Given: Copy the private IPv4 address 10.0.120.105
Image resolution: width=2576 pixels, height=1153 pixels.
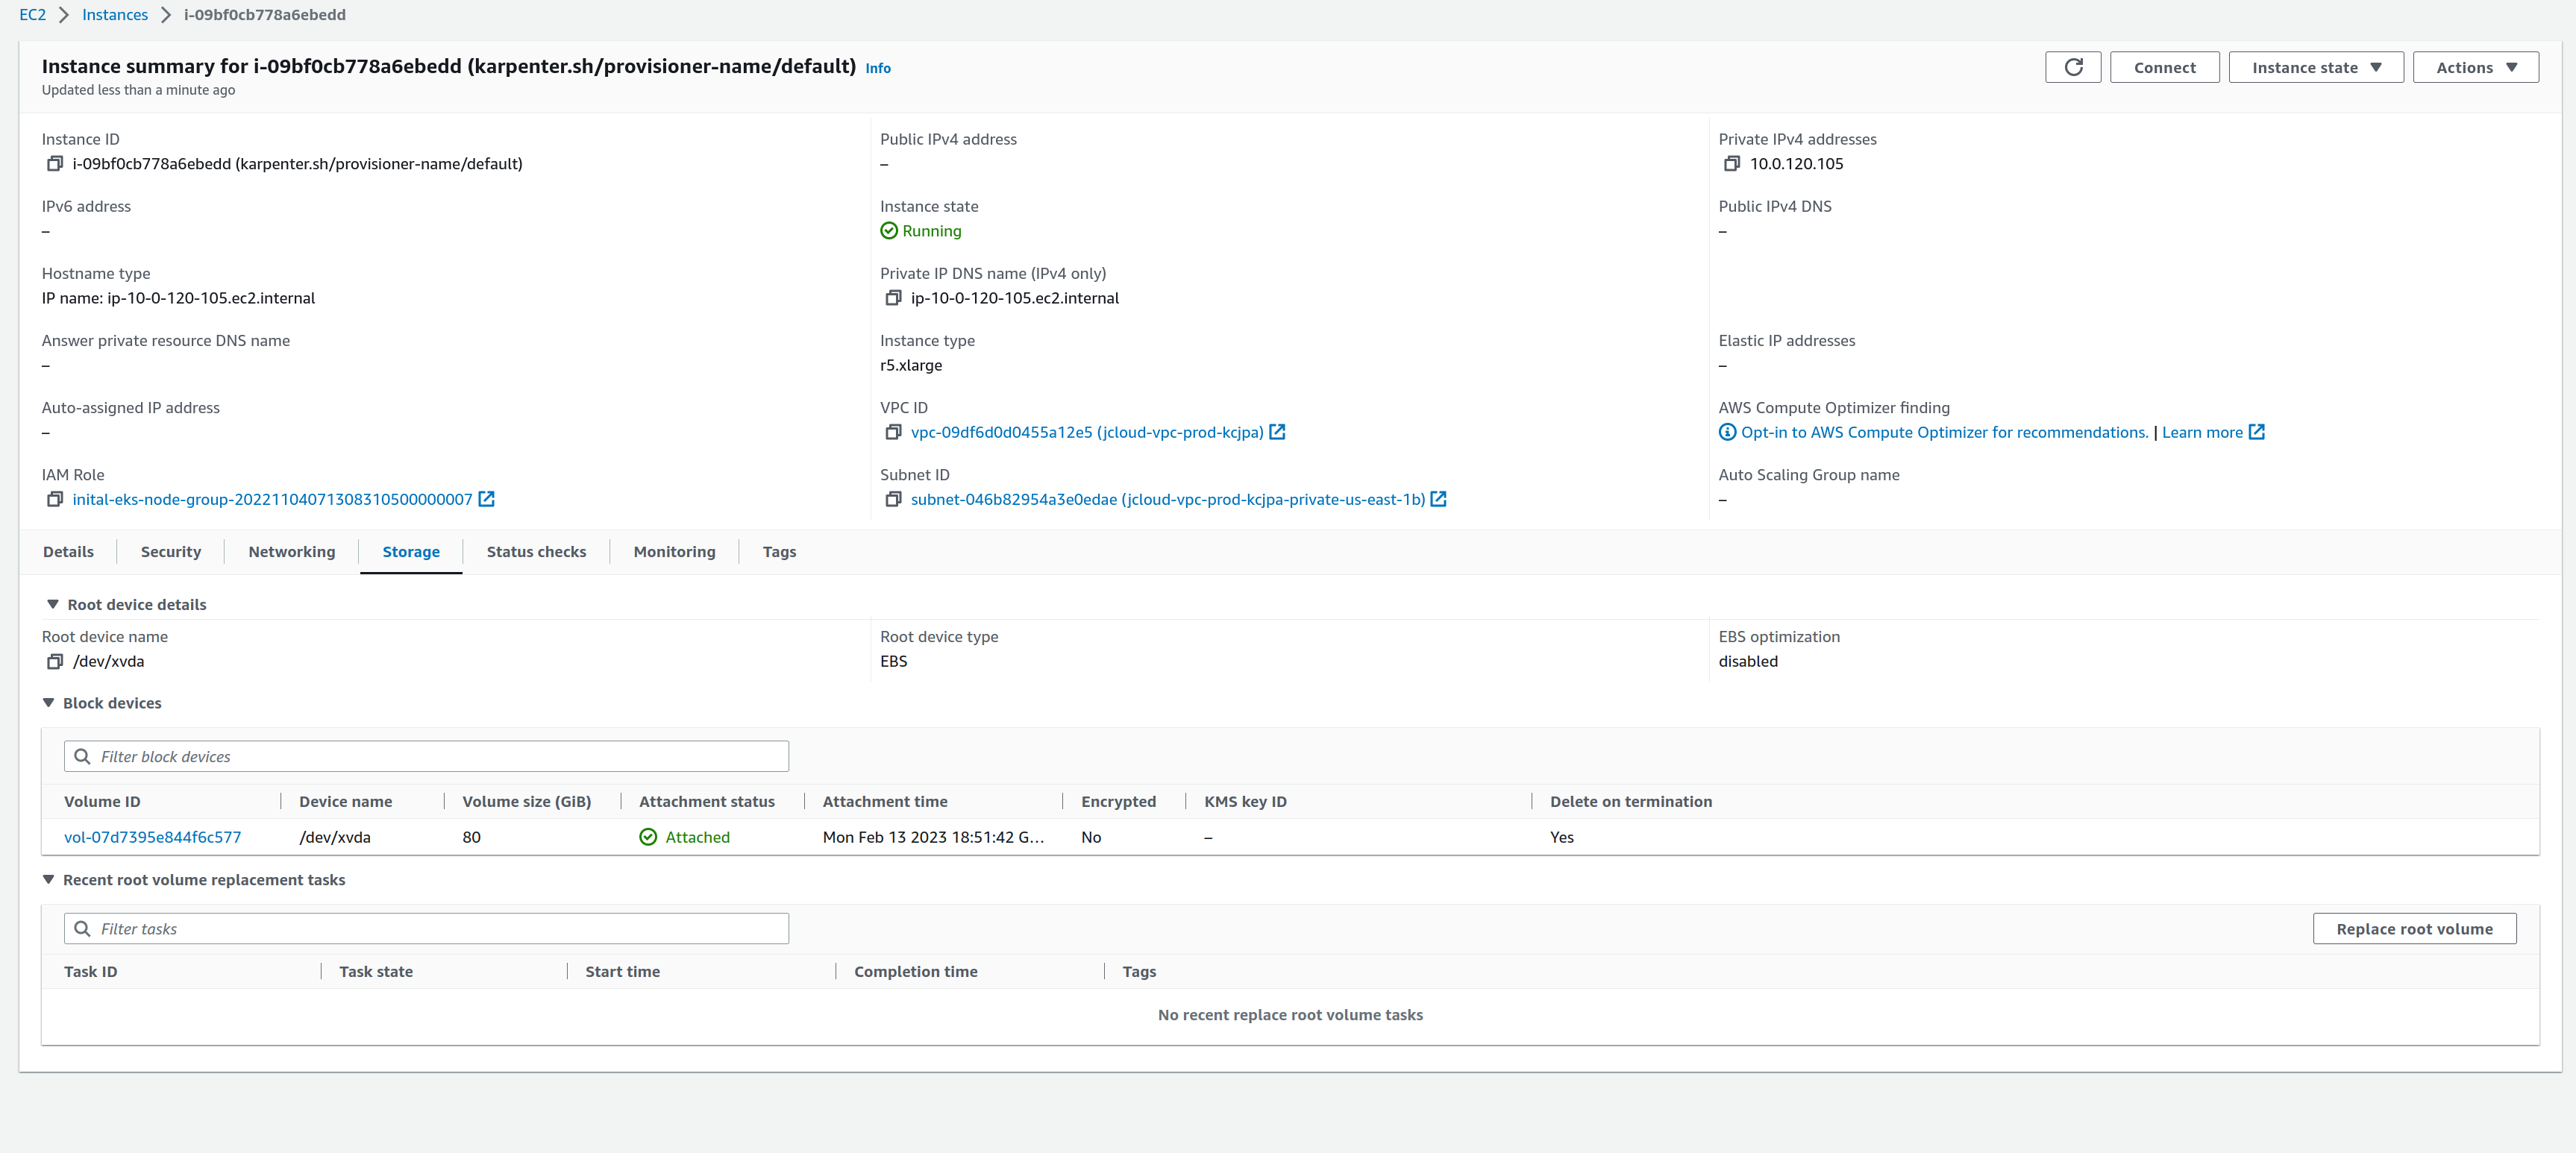Looking at the screenshot, I should pos(1733,163).
